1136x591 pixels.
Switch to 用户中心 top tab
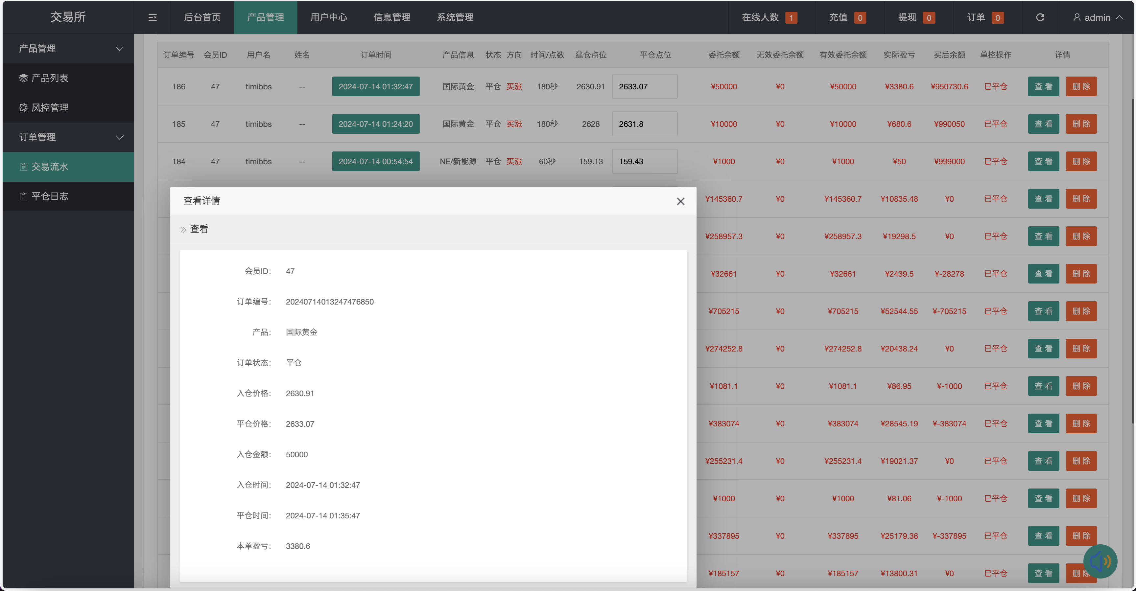pyautogui.click(x=329, y=17)
